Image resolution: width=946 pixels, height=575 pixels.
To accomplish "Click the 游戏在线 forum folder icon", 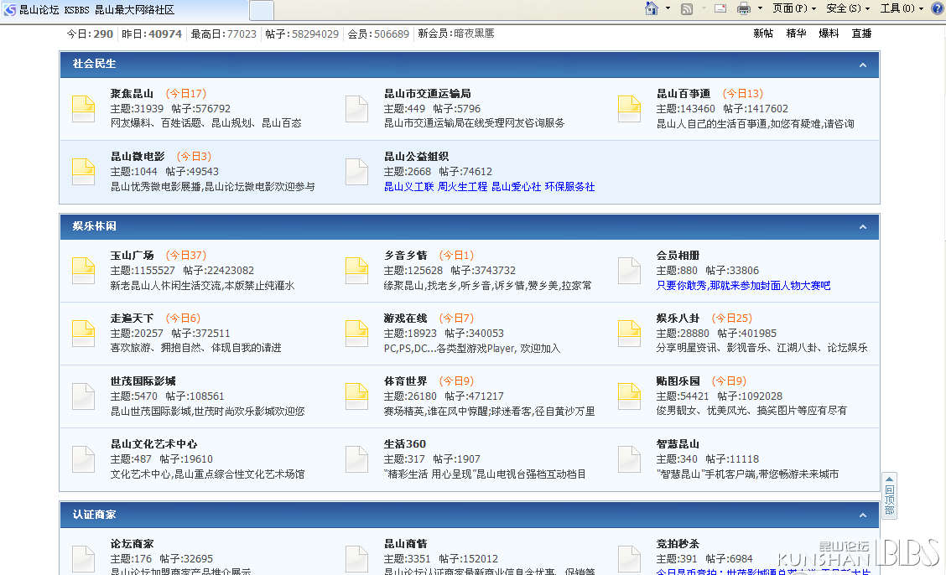I will (356, 334).
